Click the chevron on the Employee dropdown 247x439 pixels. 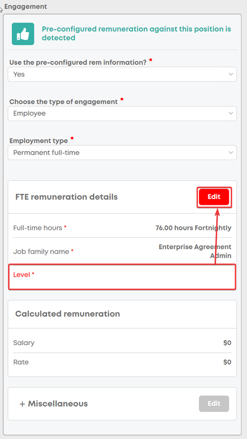point(230,113)
